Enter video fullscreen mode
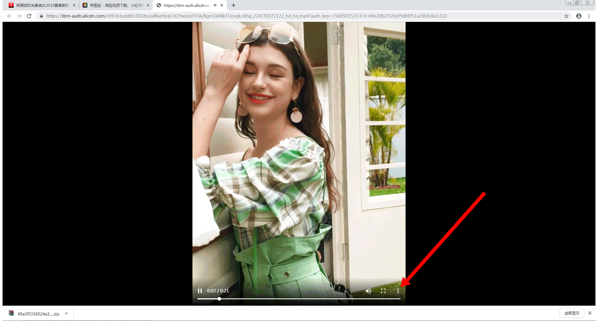This screenshot has height=321, width=598. coord(383,291)
